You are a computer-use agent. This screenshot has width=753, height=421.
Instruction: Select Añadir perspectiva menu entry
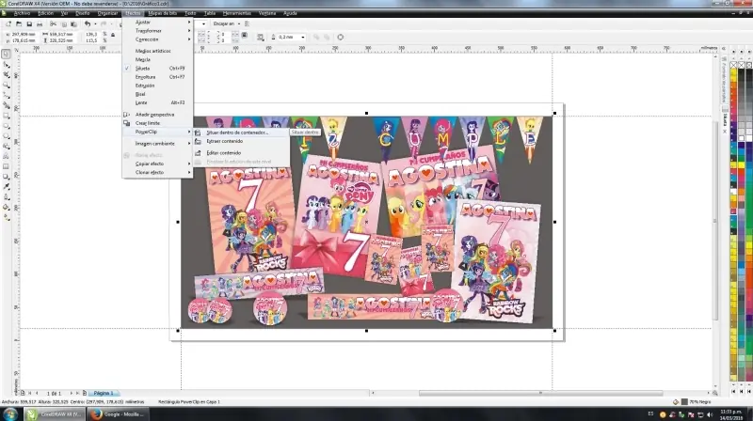157,115
